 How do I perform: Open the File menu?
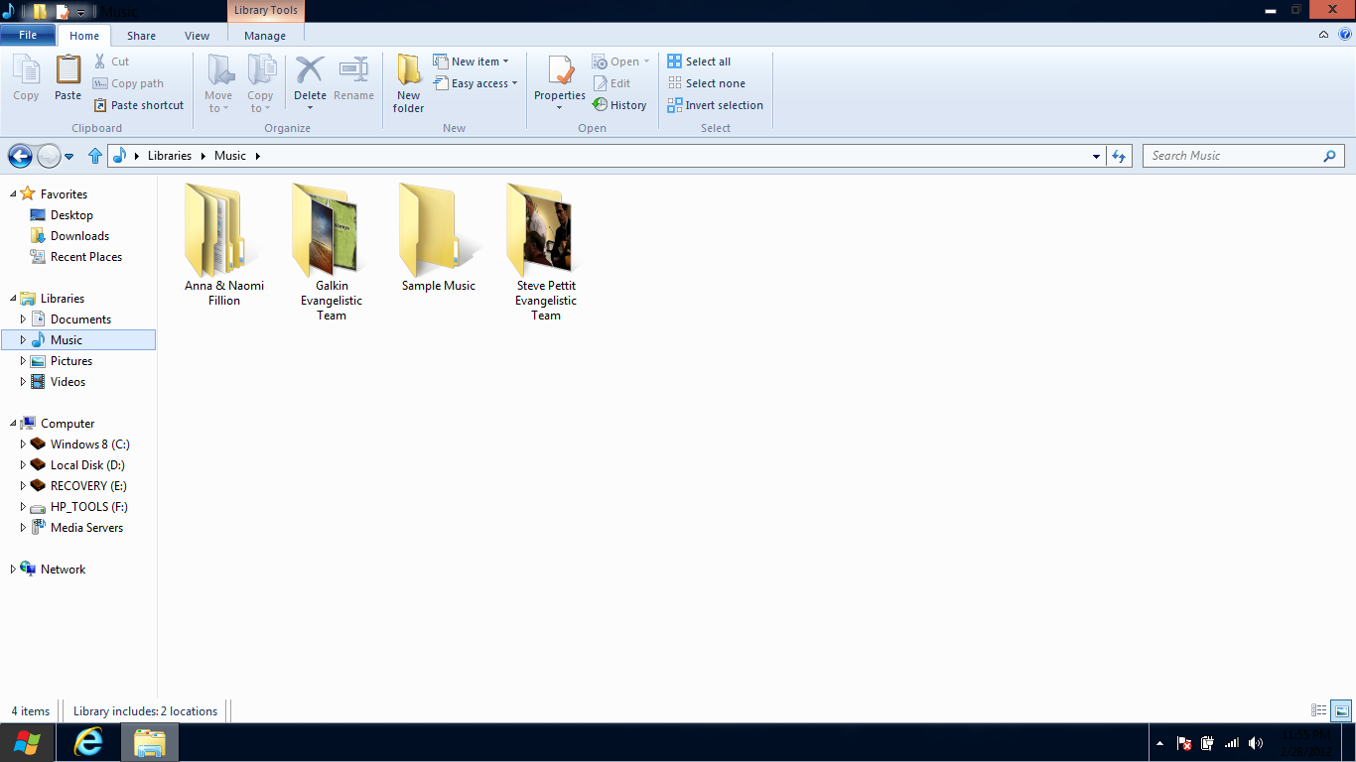click(28, 35)
